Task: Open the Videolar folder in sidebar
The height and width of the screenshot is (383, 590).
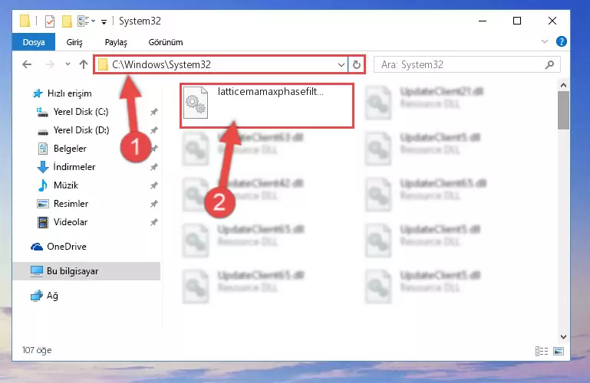Action: tap(71, 222)
